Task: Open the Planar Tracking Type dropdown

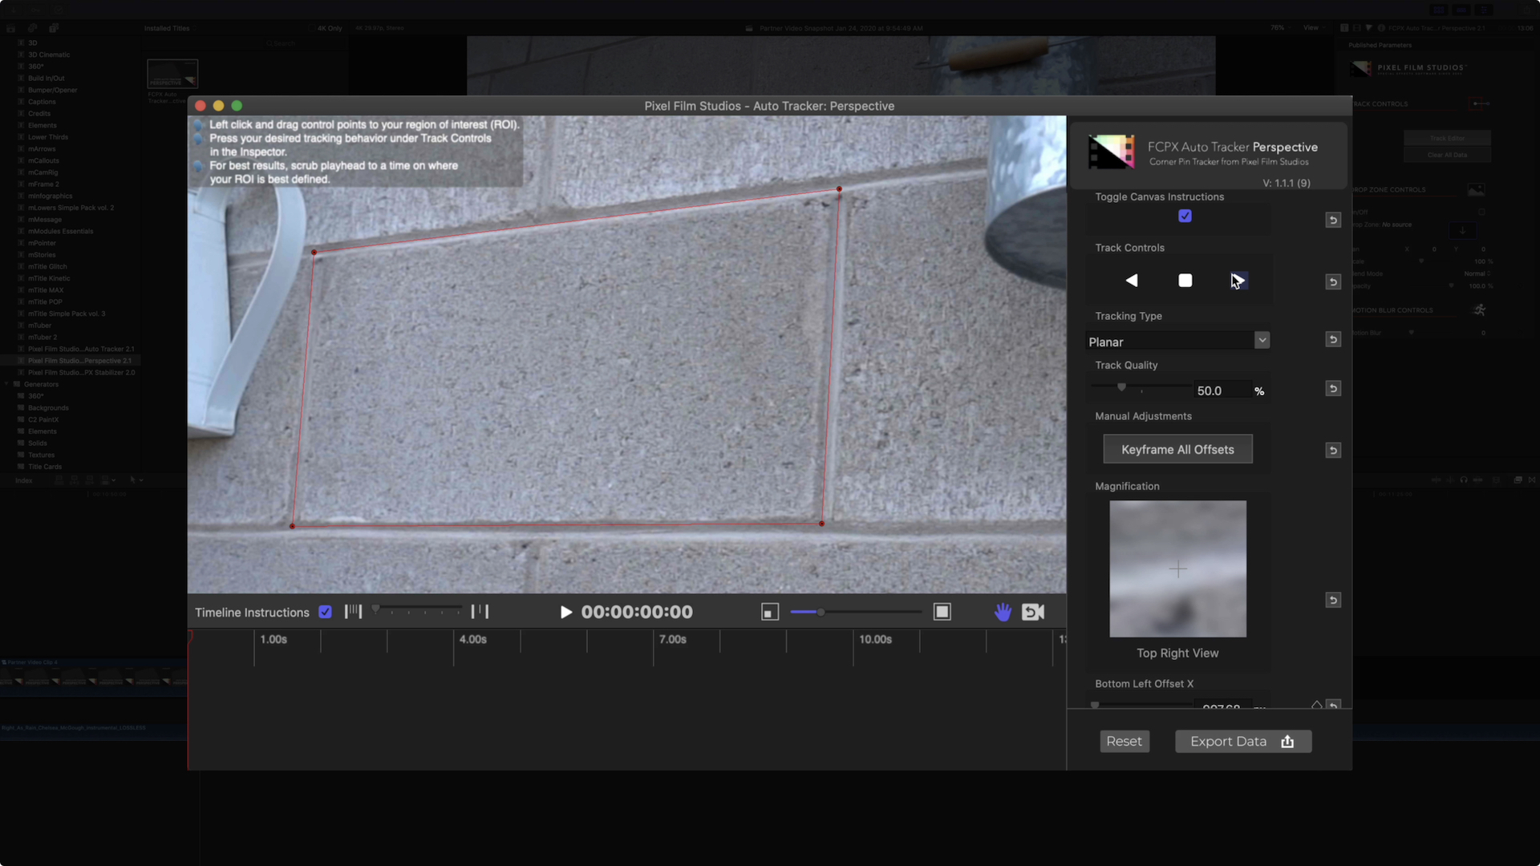Action: (1262, 340)
